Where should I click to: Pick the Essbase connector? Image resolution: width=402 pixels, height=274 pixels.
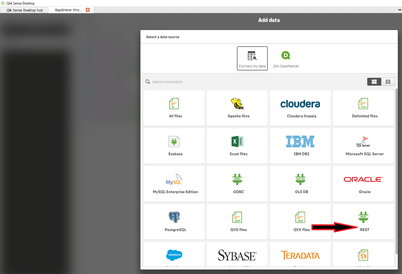coord(174,146)
